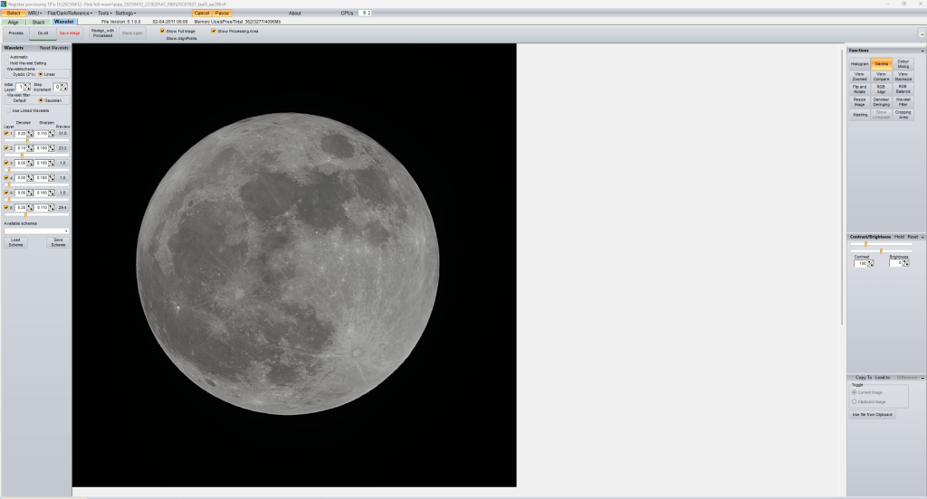Open the Available schemes dropdown
Viewport: 927px width, 499px height.
pyautogui.click(x=36, y=231)
